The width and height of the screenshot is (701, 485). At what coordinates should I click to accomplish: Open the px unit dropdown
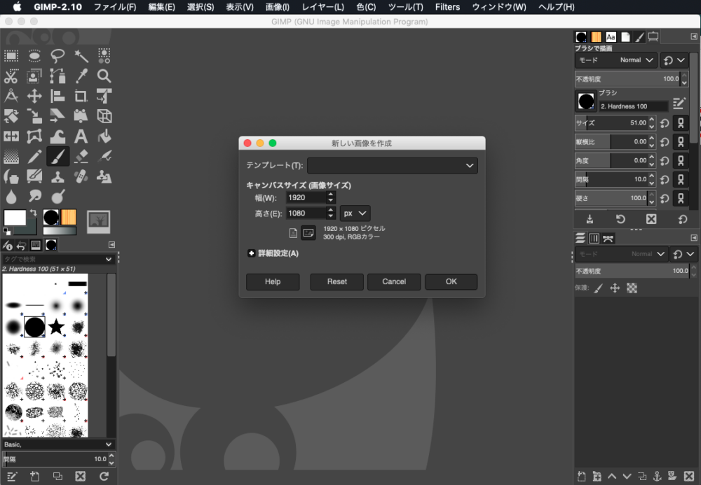[355, 213]
